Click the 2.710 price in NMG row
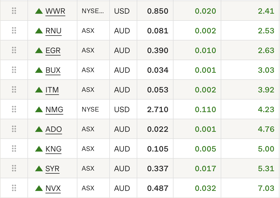Viewport: 280px width, 198px height. point(158,109)
